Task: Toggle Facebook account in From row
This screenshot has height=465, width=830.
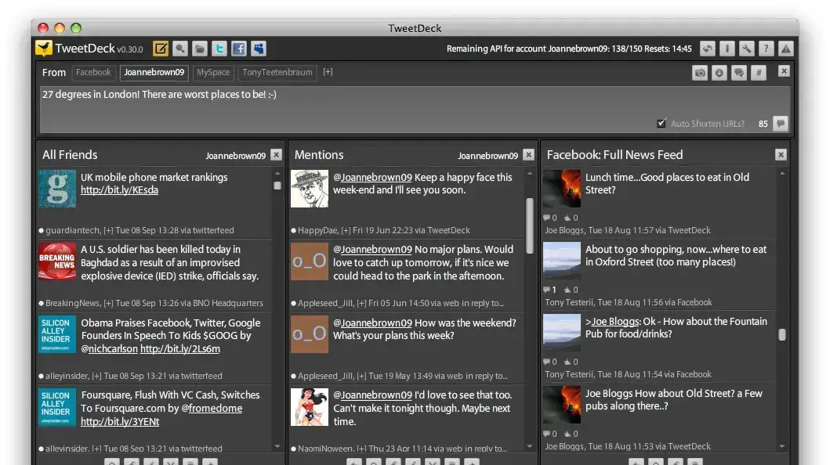Action: 93,72
